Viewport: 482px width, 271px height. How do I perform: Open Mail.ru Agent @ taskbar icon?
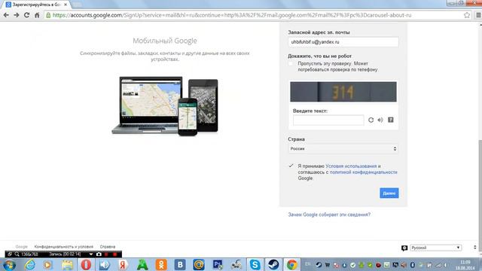(x=199, y=264)
